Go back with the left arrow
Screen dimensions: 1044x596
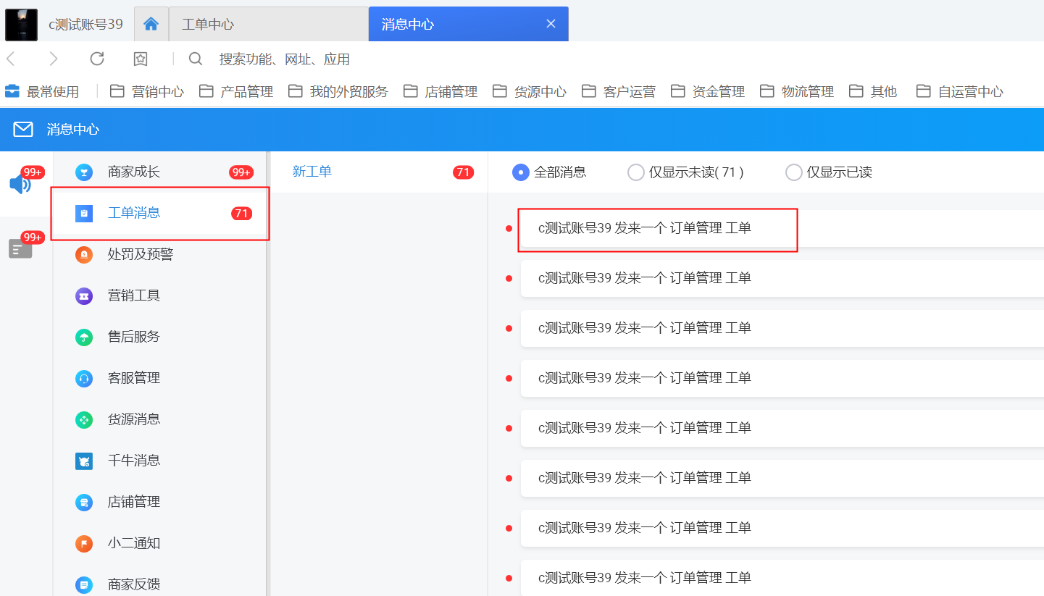pyautogui.click(x=12, y=59)
